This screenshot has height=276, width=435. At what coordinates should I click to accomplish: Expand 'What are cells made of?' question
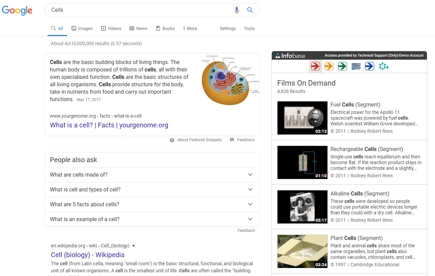pos(152,175)
